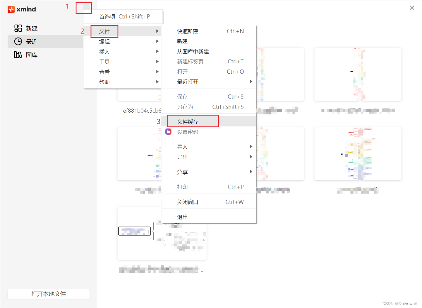Select the 文件 menu item
Image resolution: width=422 pixels, height=308 pixels.
coord(122,31)
